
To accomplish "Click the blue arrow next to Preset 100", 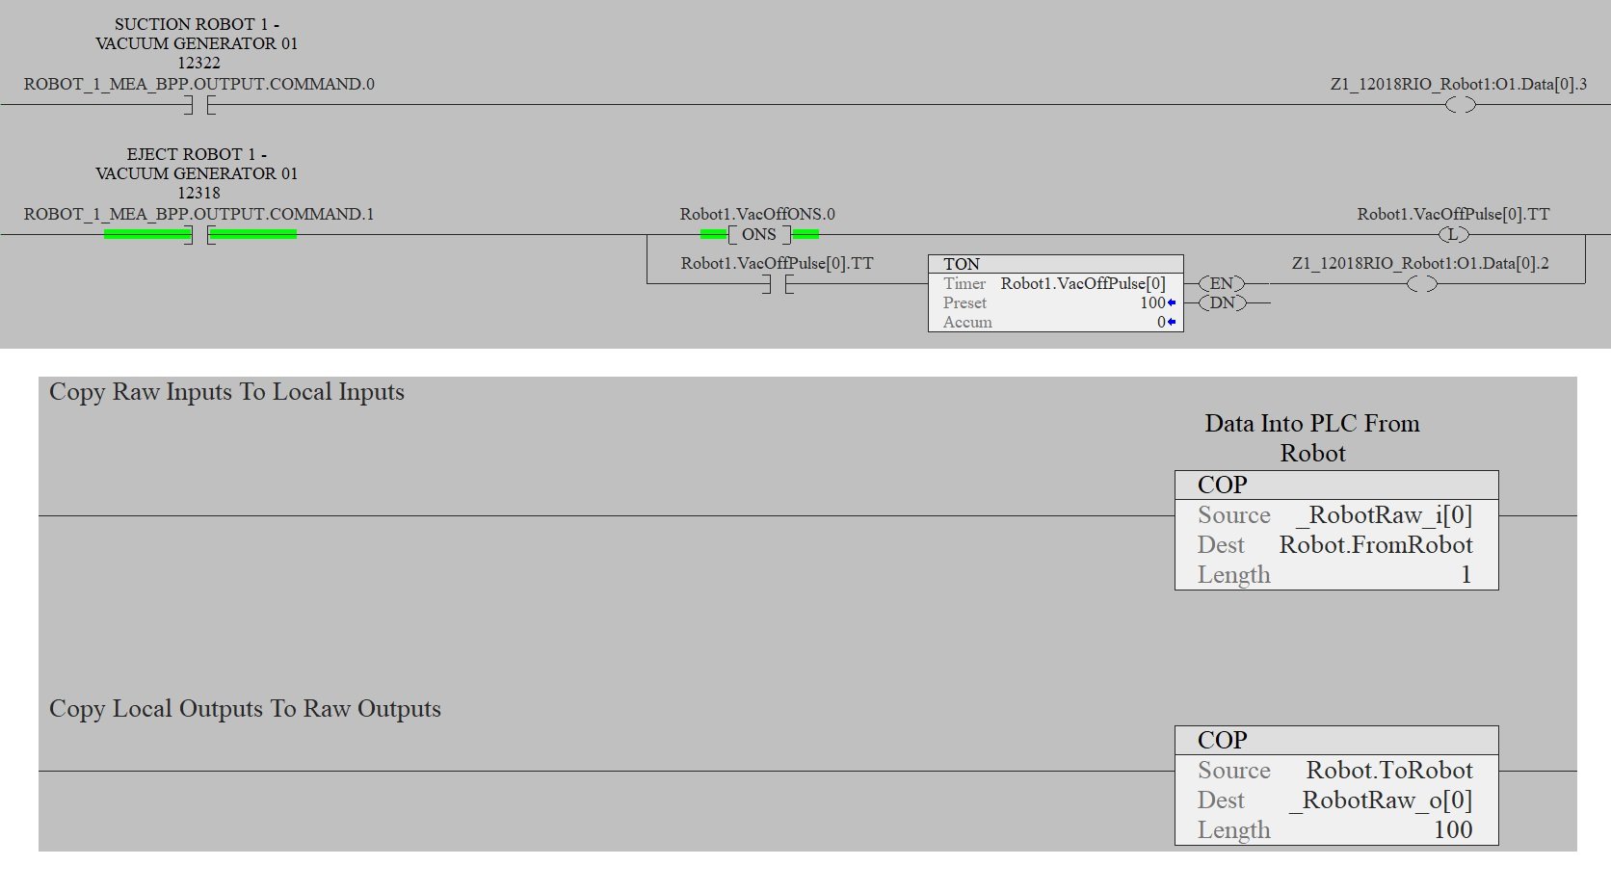I will point(1170,302).
